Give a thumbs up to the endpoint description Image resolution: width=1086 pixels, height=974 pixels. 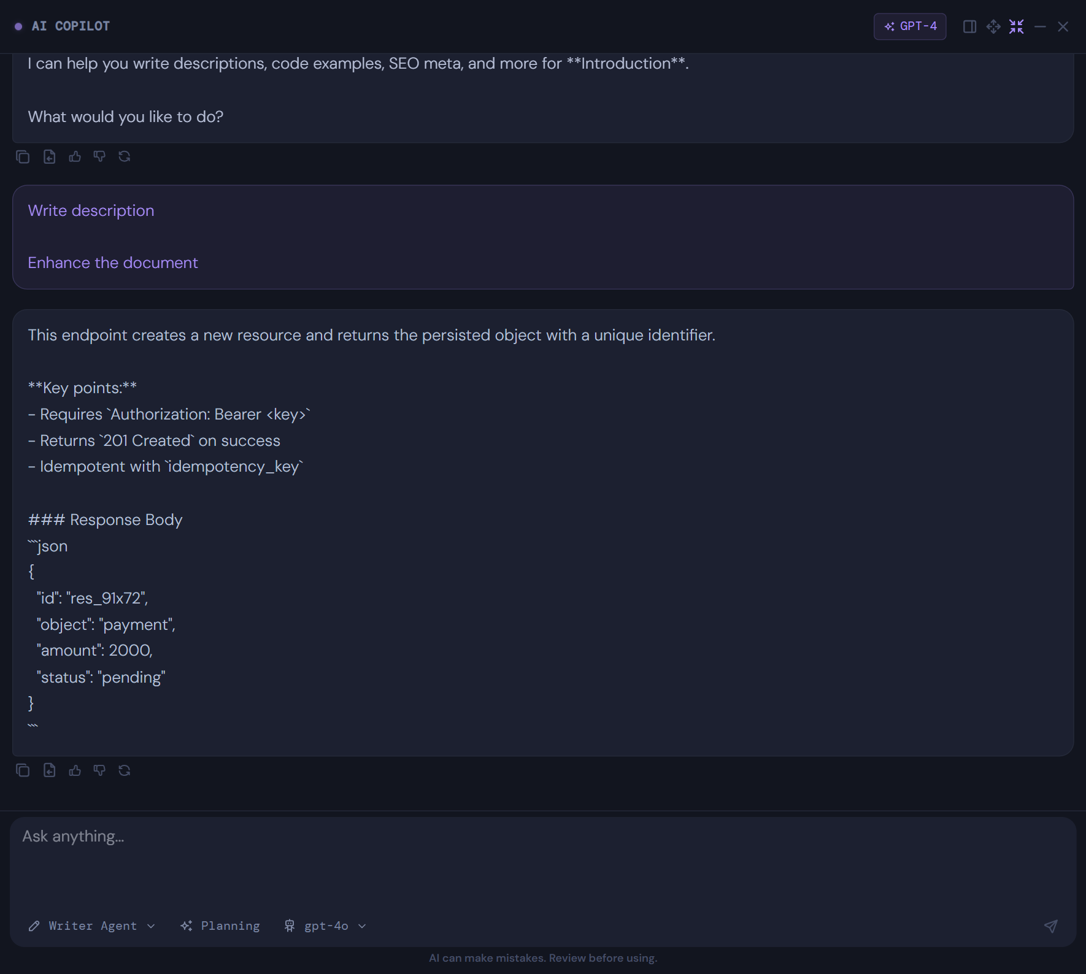(75, 770)
